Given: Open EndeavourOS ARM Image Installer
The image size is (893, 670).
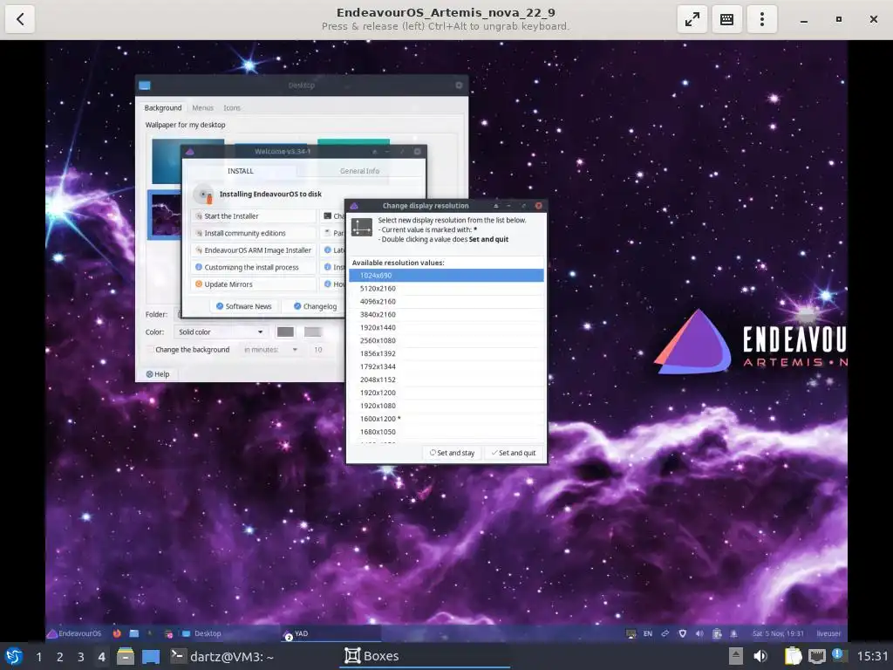Looking at the screenshot, I should [x=254, y=250].
